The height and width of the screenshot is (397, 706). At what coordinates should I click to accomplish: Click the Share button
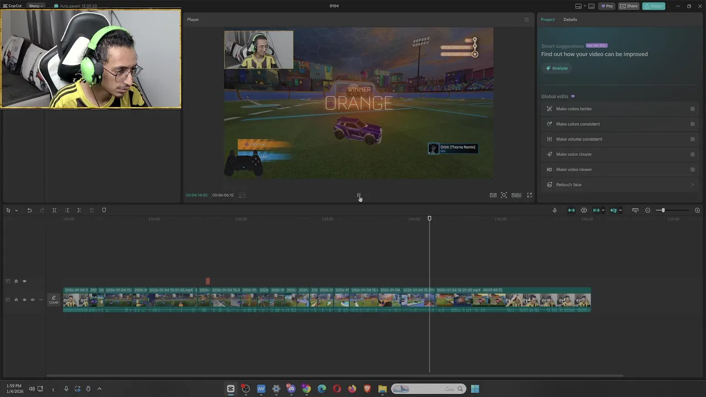tap(629, 6)
